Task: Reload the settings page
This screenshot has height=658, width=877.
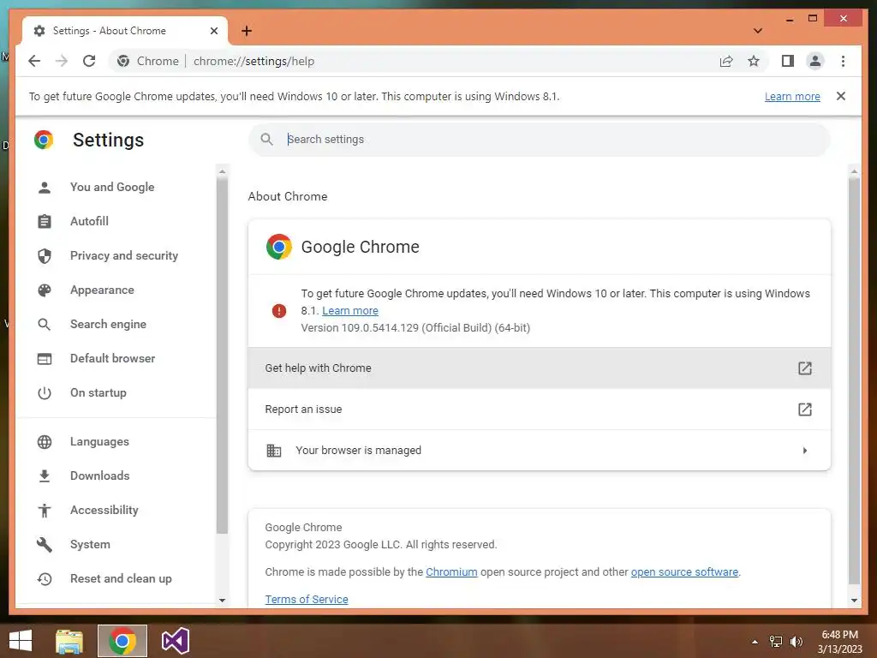Action: pyautogui.click(x=89, y=61)
